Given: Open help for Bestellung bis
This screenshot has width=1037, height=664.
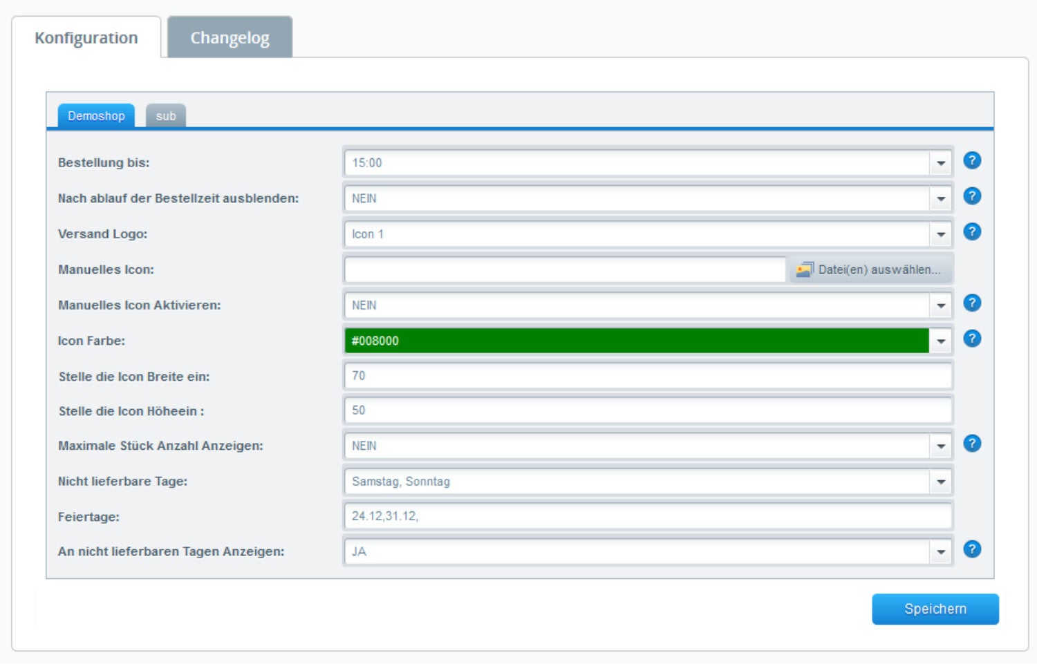Looking at the screenshot, I should click(x=972, y=160).
